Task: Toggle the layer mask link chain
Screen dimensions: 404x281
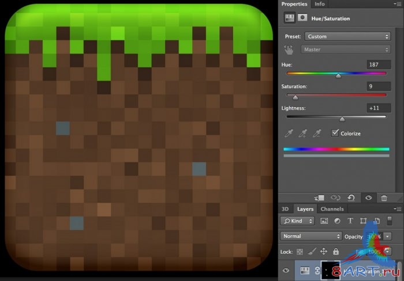Action: click(x=317, y=271)
